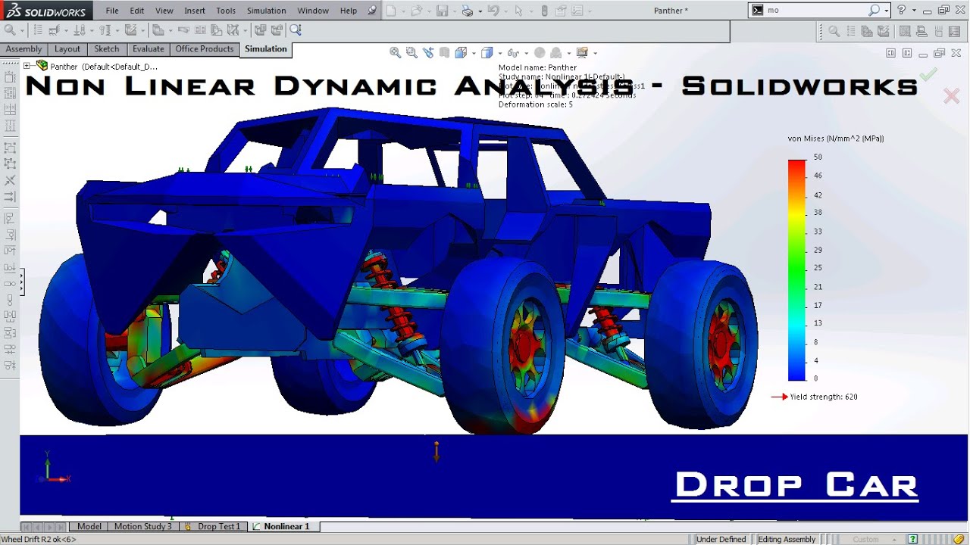Open the Tools menu
The width and height of the screenshot is (970, 545).
(226, 11)
